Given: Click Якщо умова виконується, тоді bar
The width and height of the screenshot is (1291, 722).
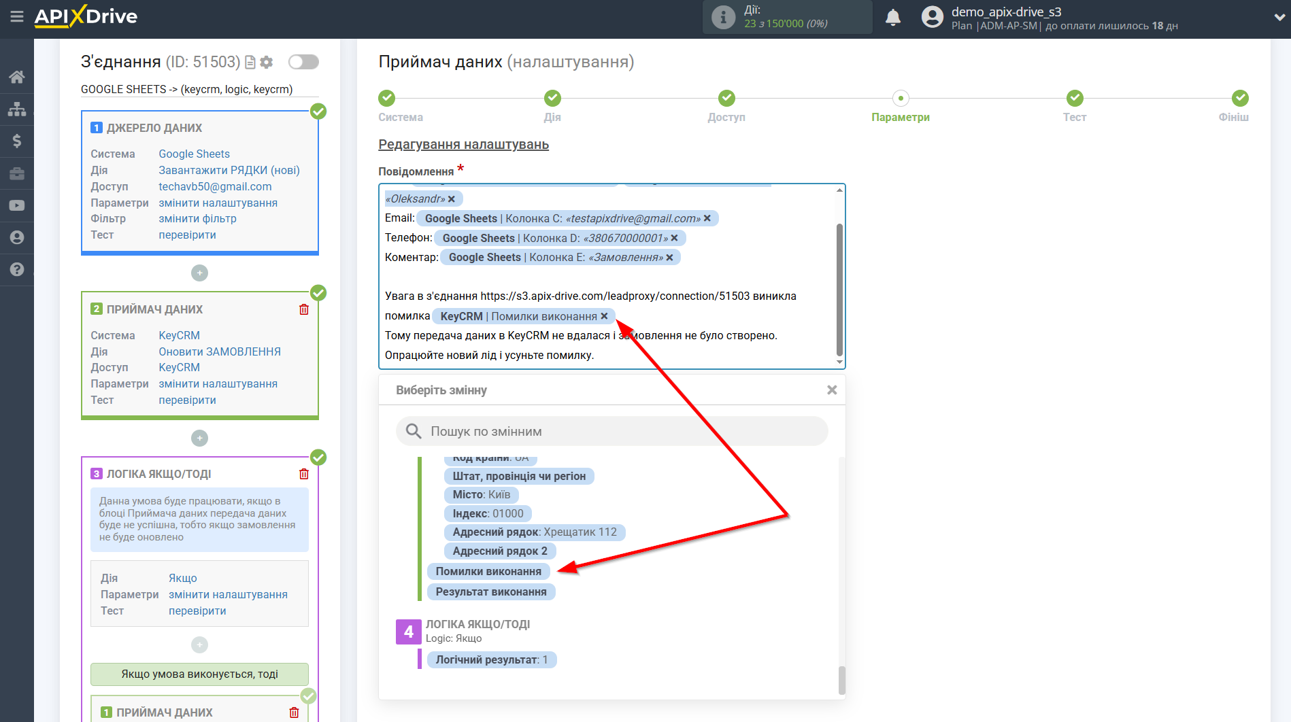Looking at the screenshot, I should coord(199,674).
